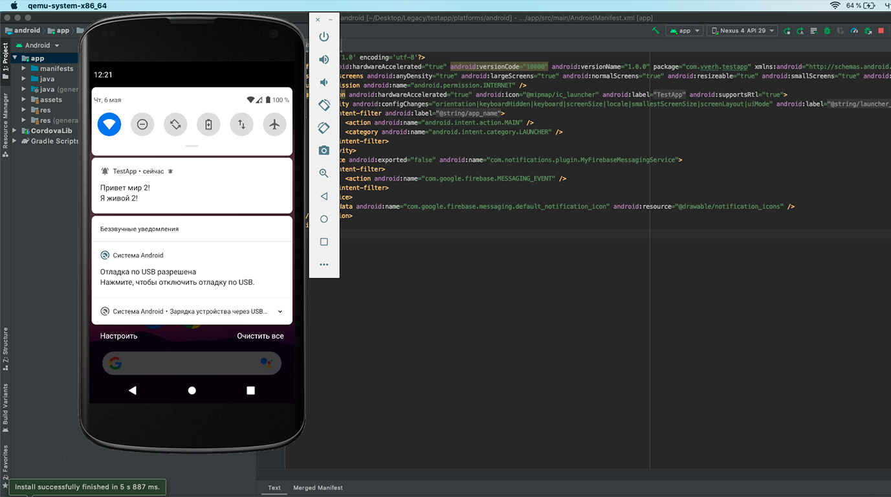Toggle the Auto-rotate quick setting tile
Viewport: 891px width, 497px height.
click(175, 124)
